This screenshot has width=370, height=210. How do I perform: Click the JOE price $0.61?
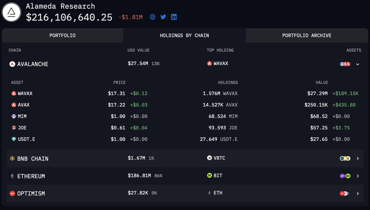pos(118,128)
